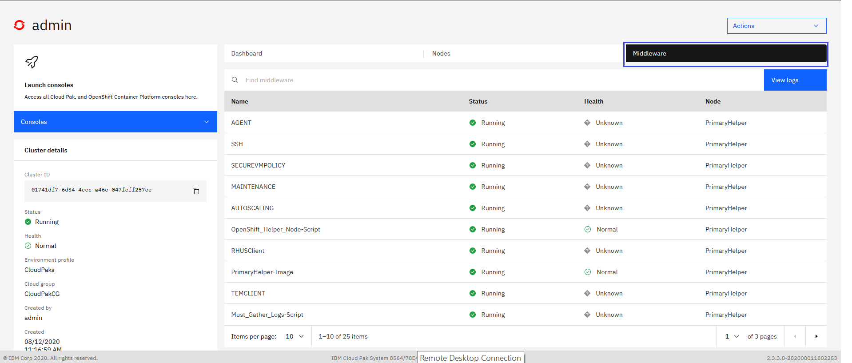The height and width of the screenshot is (363, 852).
Task: Select the Middleware tab
Action: point(726,53)
